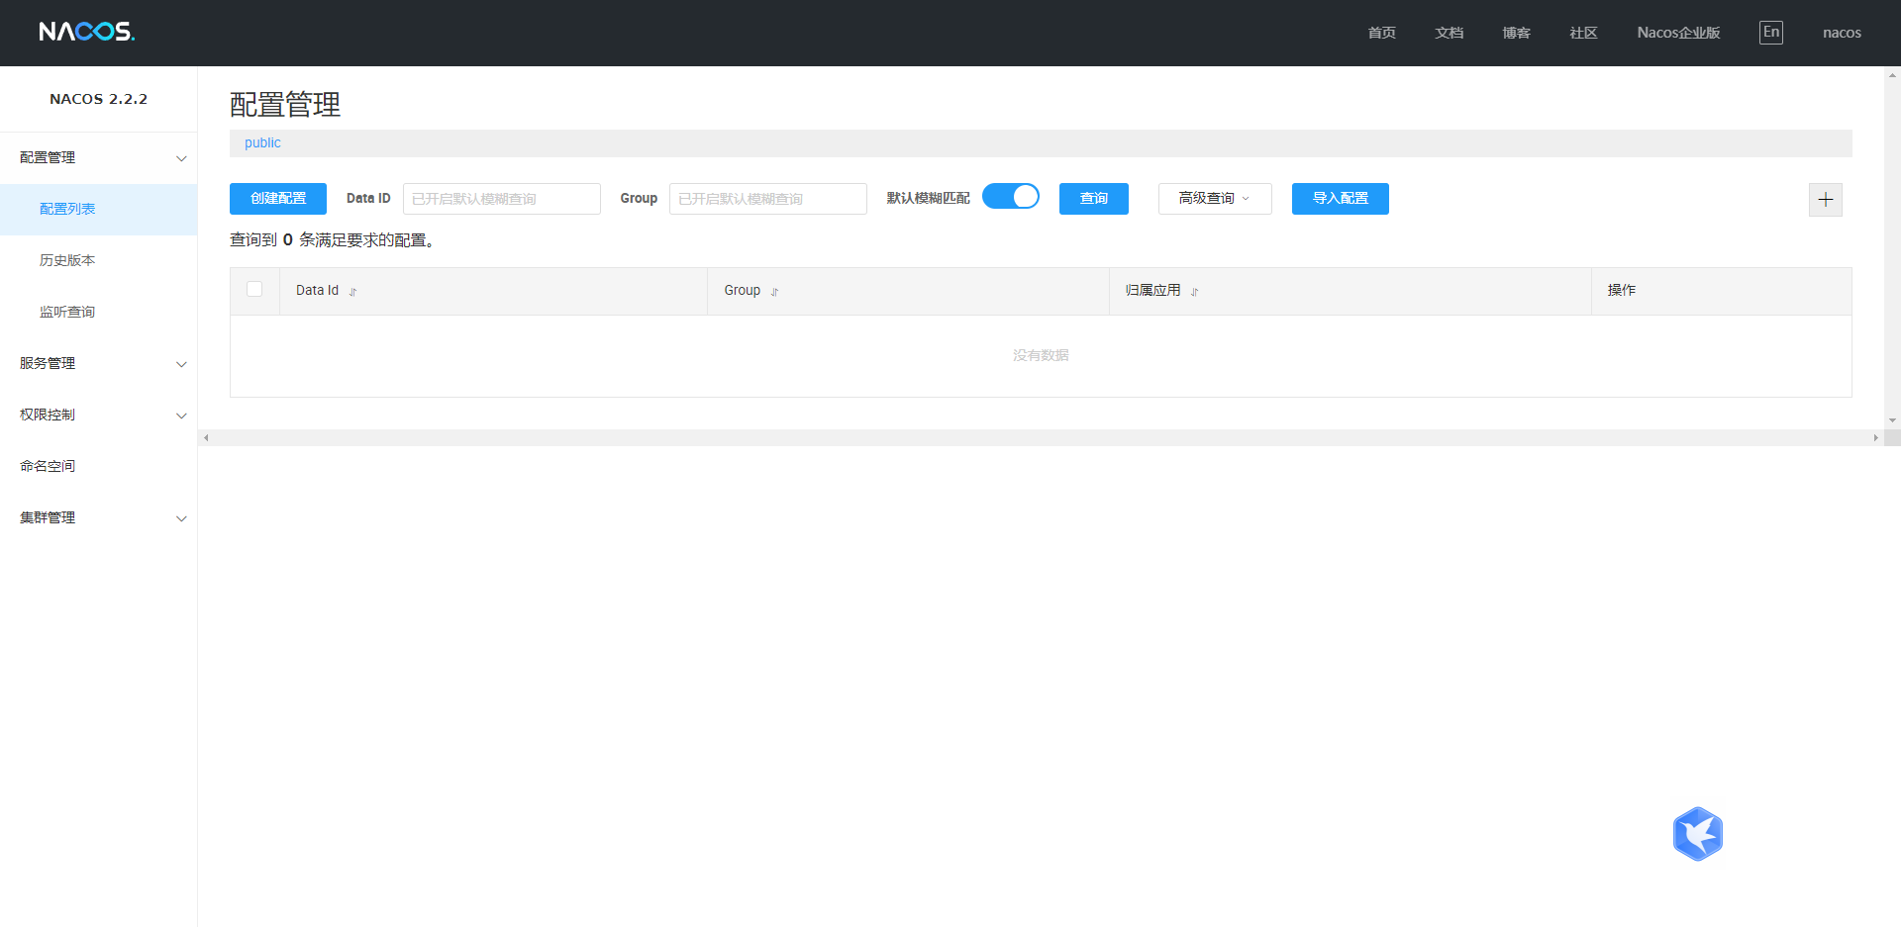Image resolution: width=1901 pixels, height=927 pixels.
Task: Switch language with the En icon
Action: [x=1770, y=32]
